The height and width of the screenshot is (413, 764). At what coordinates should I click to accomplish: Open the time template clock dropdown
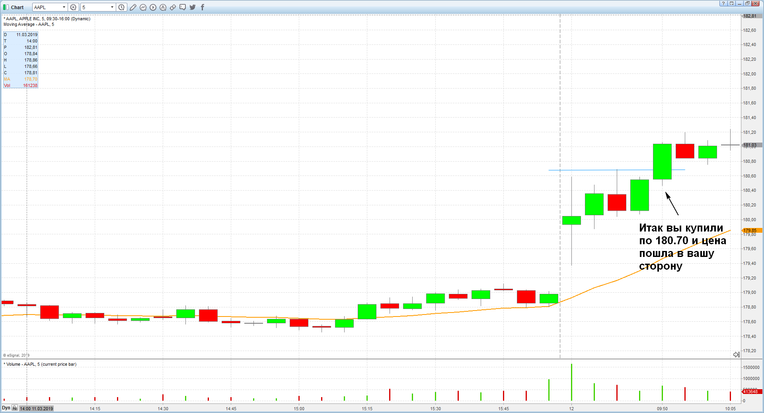coord(121,7)
